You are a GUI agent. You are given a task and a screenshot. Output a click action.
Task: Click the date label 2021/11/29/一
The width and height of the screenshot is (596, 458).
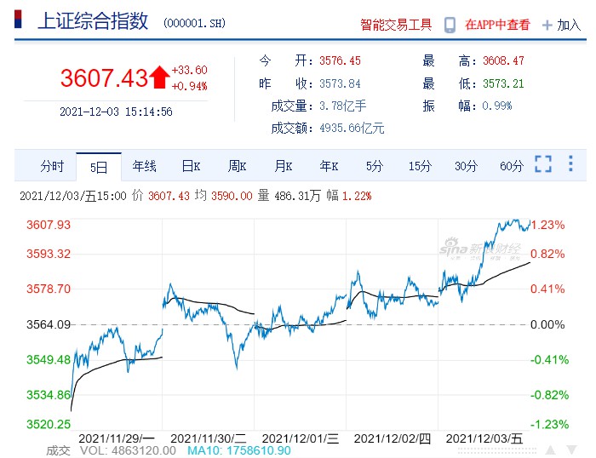(x=117, y=438)
